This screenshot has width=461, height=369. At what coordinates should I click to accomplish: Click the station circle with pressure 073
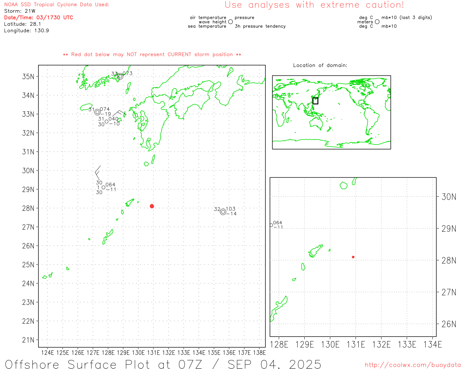tap(120, 76)
